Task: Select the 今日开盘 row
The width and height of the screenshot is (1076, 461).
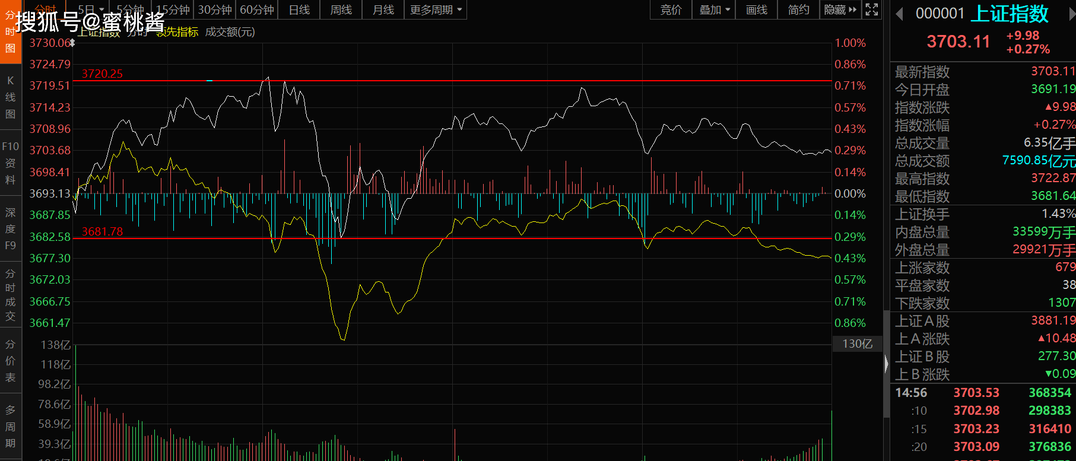Action: point(983,90)
